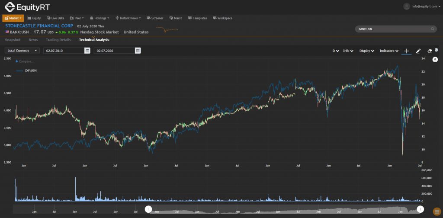This screenshot has width=443, height=218.
Task: Switch to the News tab
Action: (33, 40)
